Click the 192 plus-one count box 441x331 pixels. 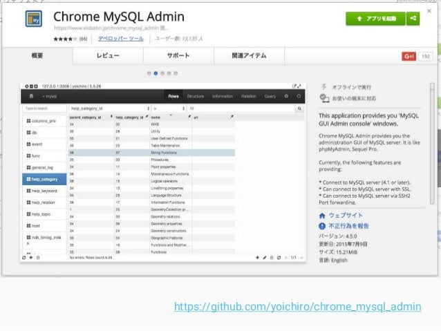click(426, 56)
